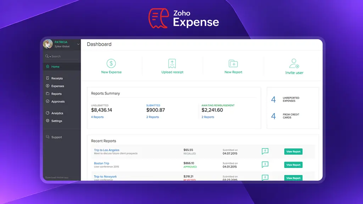363x204 pixels.
Task: Click the Receipts sidebar icon
Action: [48, 78]
